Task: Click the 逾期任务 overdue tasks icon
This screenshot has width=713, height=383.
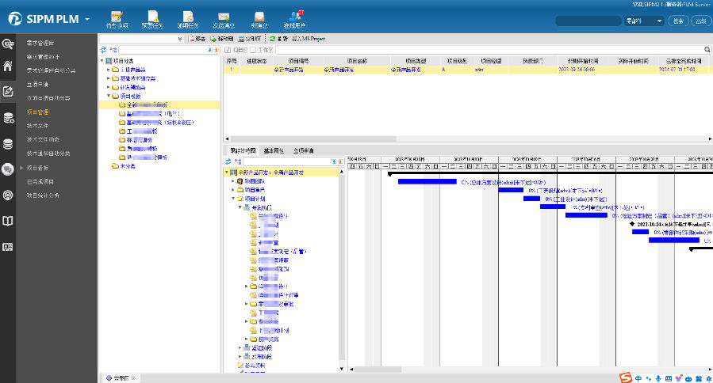Action: pos(188,17)
